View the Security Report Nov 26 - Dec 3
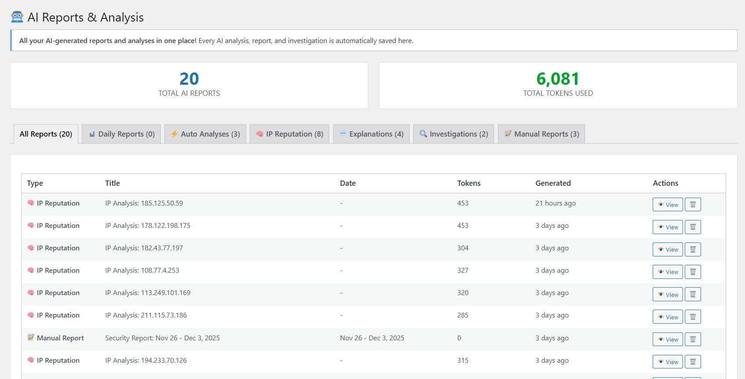The width and height of the screenshot is (745, 379). 668,339
